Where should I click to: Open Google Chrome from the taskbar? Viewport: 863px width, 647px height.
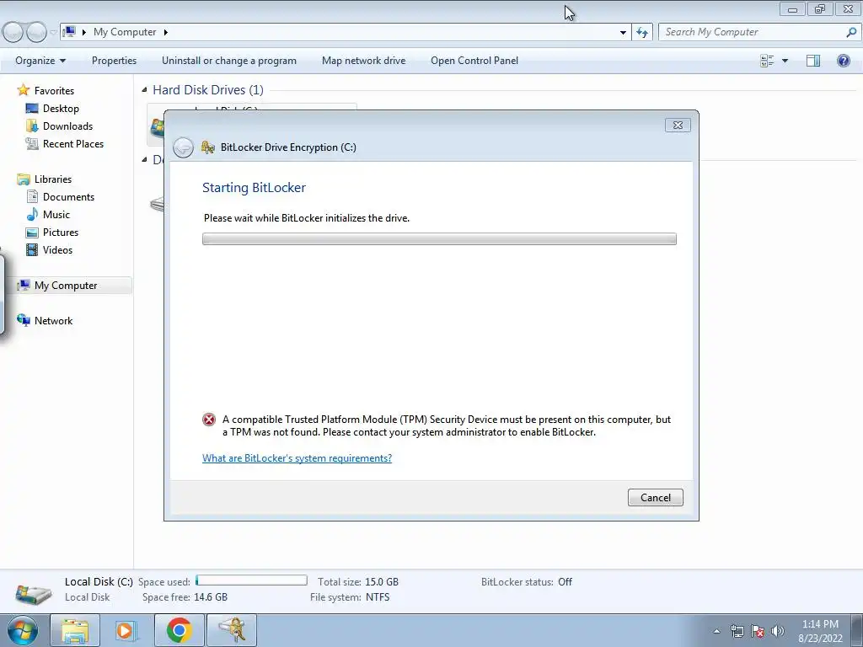pos(180,630)
